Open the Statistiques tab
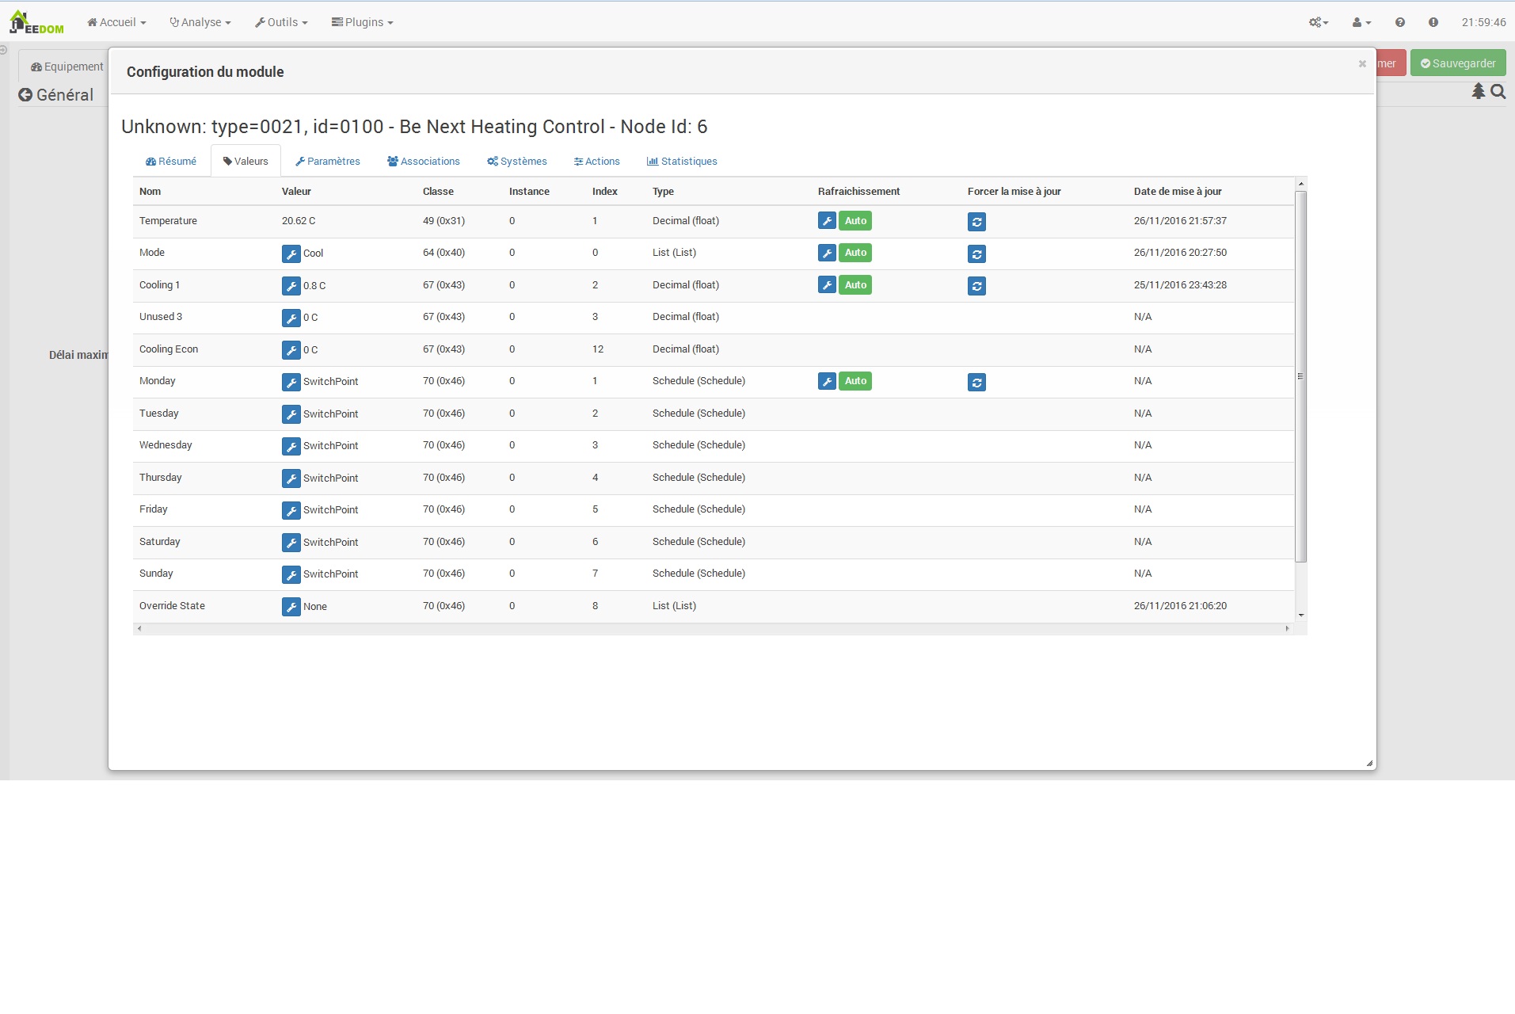This screenshot has width=1515, height=1014. point(682,161)
